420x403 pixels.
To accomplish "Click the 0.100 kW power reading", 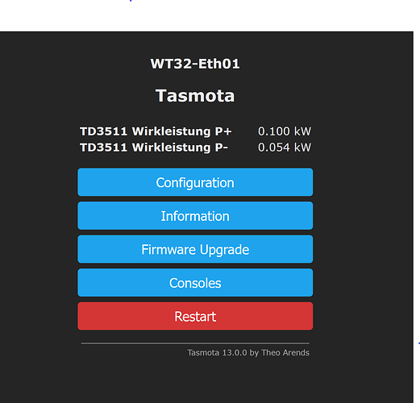I will [x=285, y=131].
